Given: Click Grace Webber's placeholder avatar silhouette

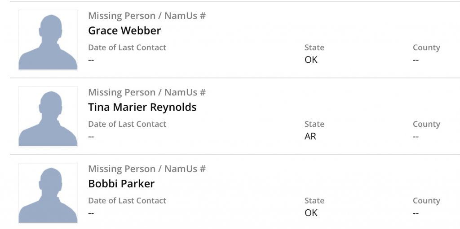Looking at the screenshot, I should (48, 40).
